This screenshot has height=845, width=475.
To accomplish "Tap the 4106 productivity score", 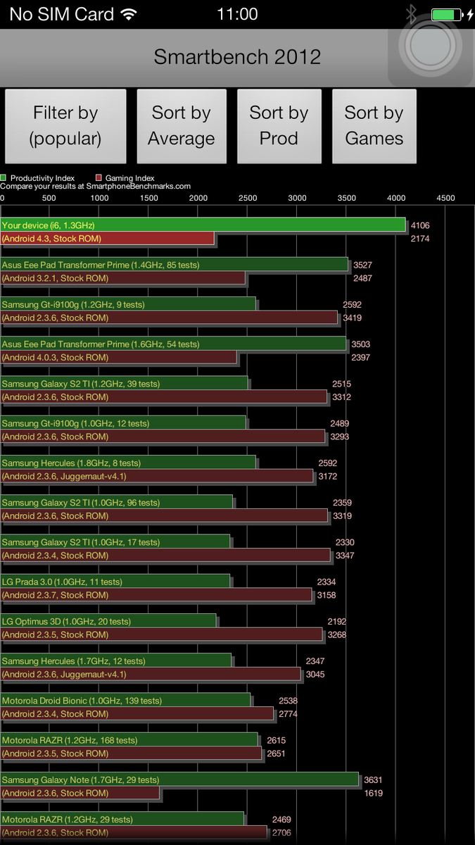I will pyautogui.click(x=420, y=225).
